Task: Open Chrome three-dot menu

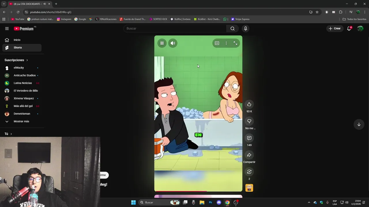Action: [365, 12]
